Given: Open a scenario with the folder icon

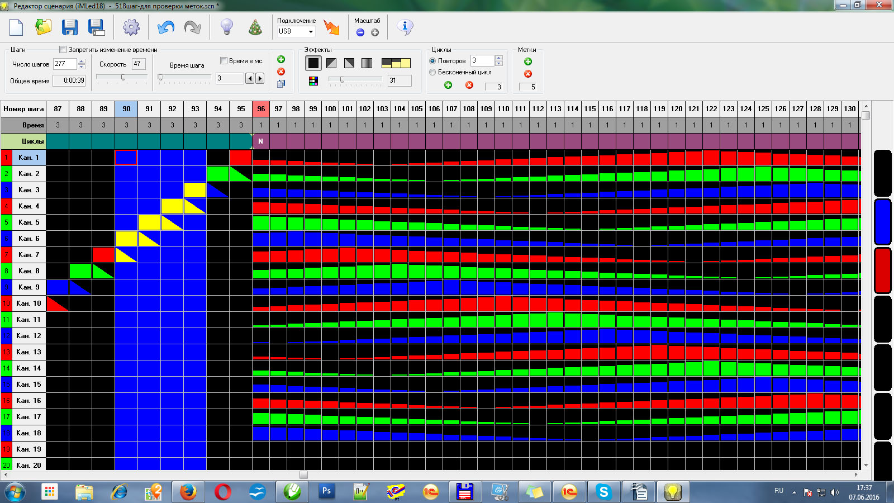Looking at the screenshot, I should (43, 27).
